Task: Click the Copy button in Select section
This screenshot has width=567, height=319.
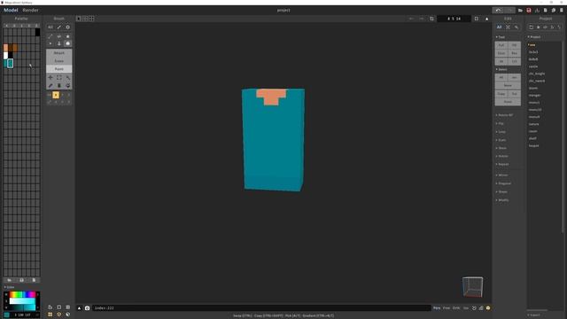Action: coord(501,94)
